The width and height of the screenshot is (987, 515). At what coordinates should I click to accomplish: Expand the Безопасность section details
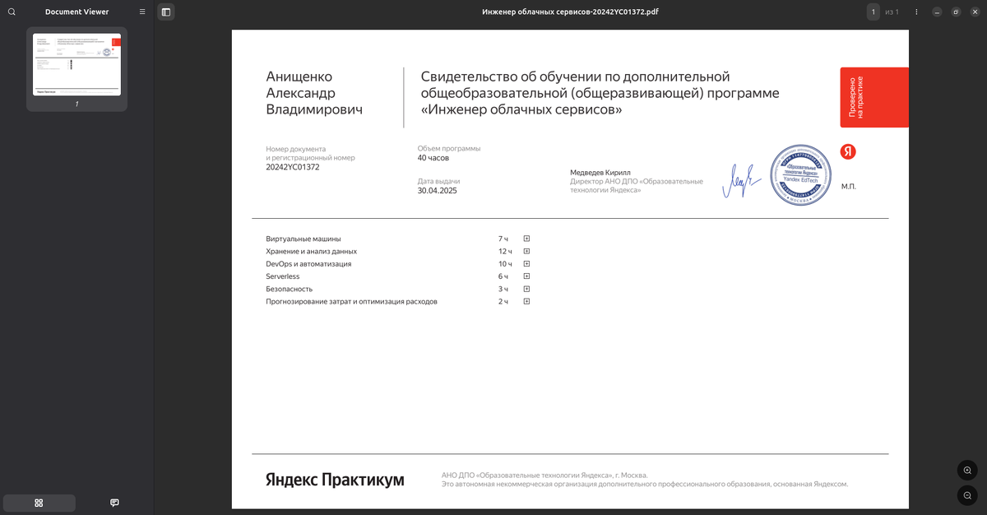point(526,289)
